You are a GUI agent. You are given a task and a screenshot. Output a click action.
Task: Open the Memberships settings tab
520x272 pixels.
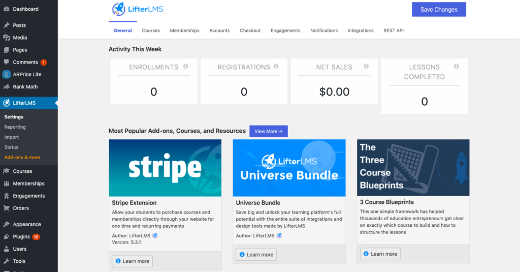pyautogui.click(x=185, y=31)
